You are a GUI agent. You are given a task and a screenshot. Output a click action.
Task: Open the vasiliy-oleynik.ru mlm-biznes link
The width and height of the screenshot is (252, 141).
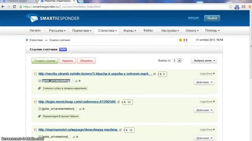tap(95, 74)
